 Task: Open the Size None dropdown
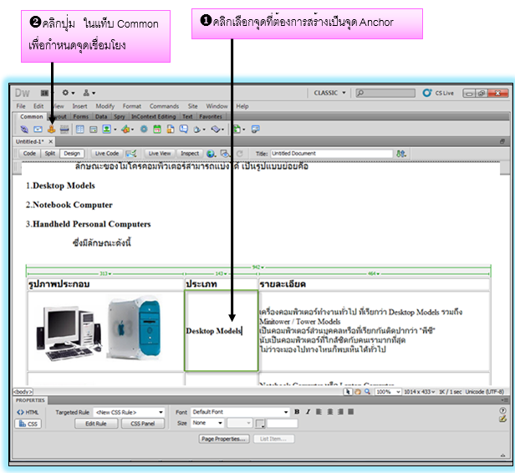(207, 423)
